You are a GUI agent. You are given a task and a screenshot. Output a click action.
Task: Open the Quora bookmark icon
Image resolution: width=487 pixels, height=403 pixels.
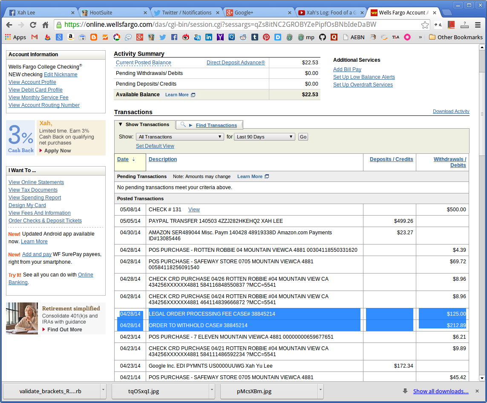pos(334,37)
